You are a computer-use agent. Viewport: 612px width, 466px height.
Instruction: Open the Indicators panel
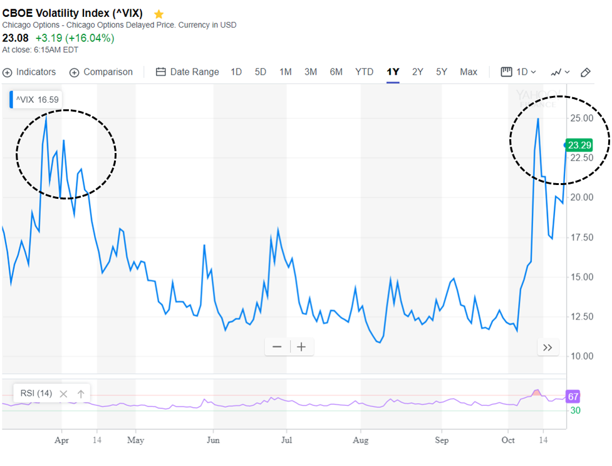29,71
